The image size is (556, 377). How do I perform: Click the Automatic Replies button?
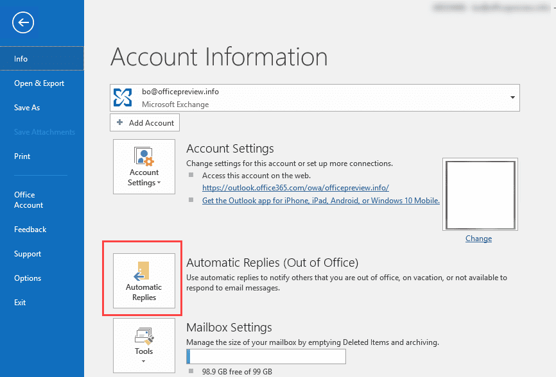[x=144, y=281]
